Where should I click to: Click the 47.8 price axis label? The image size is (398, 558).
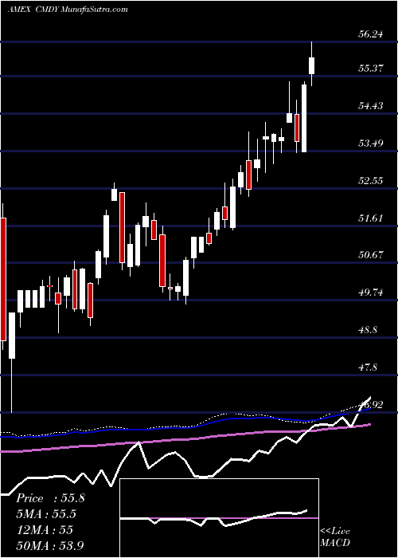368,367
